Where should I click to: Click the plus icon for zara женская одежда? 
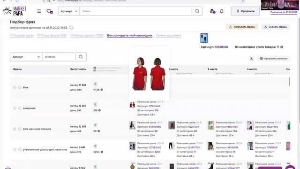click(x=15, y=129)
